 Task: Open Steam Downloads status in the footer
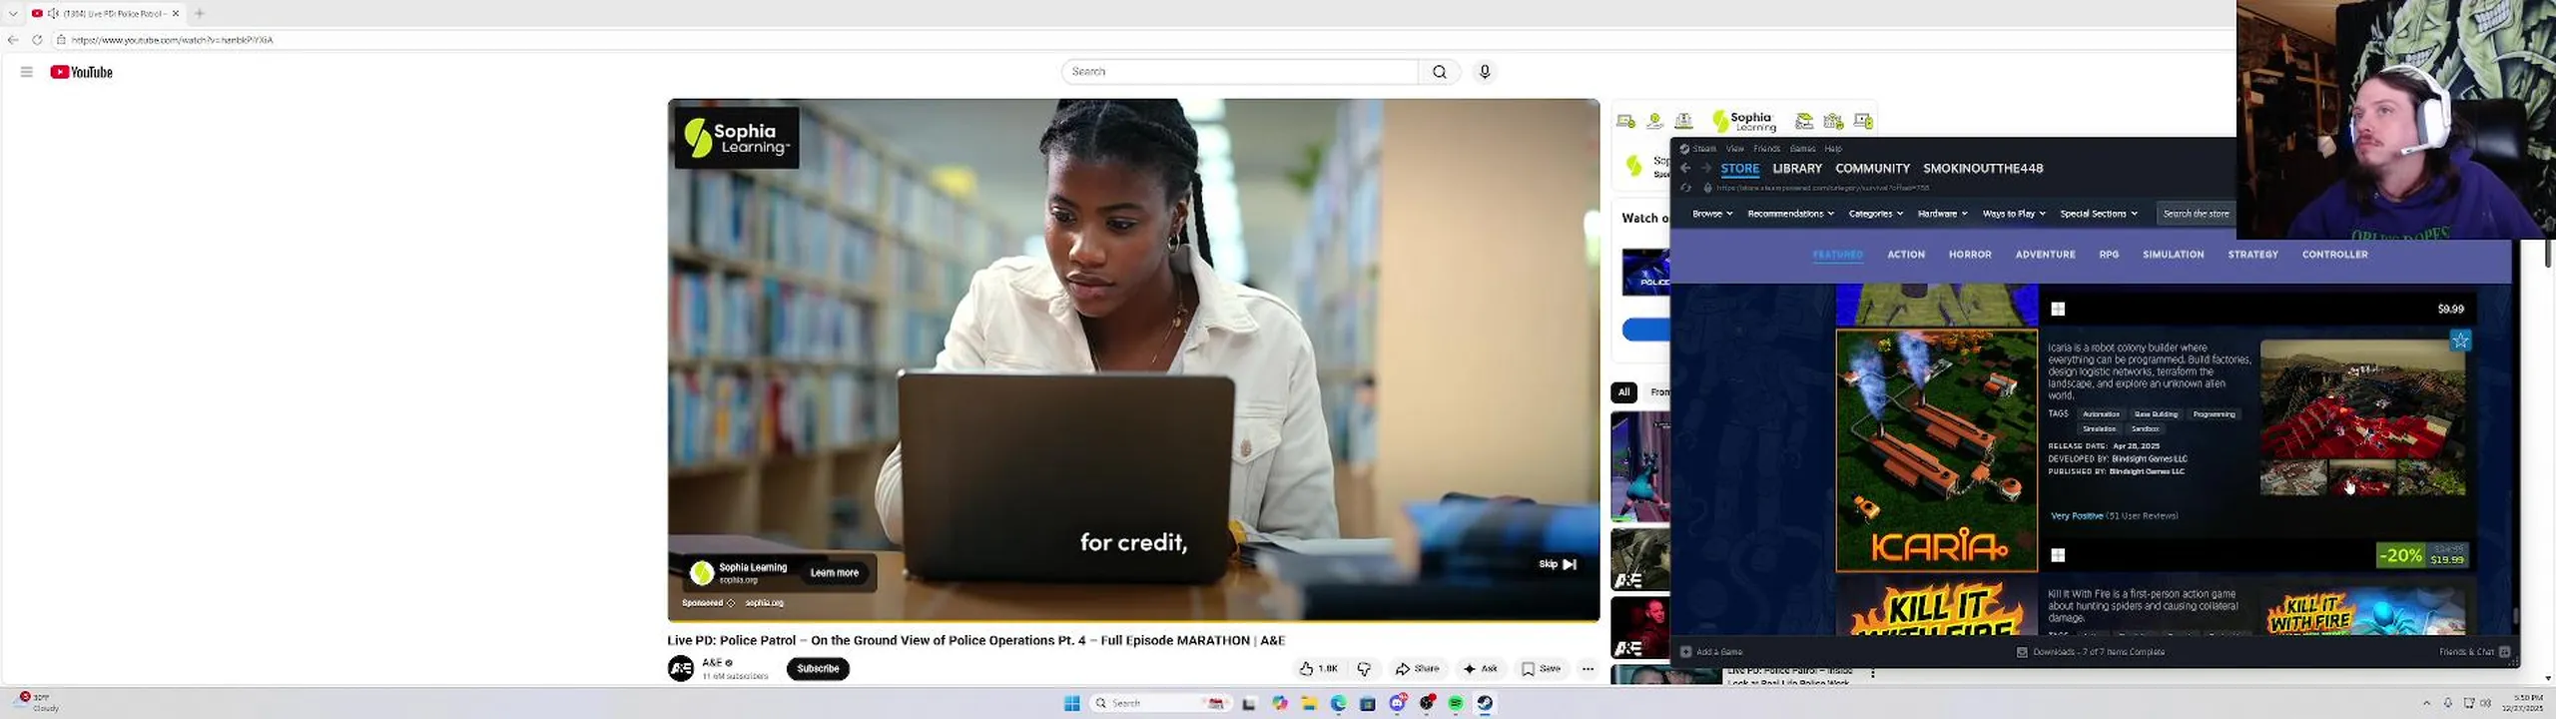click(x=2091, y=652)
